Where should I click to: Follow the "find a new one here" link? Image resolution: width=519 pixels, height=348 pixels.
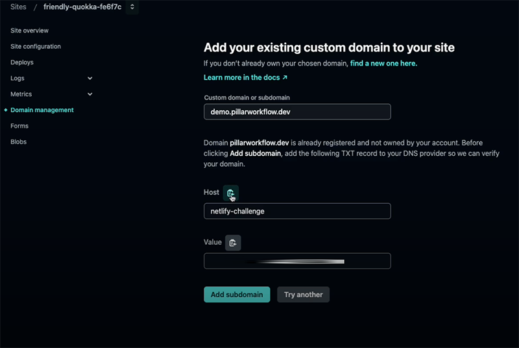click(383, 63)
